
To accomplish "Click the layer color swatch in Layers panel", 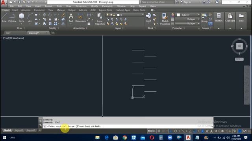I will pos(119,15).
